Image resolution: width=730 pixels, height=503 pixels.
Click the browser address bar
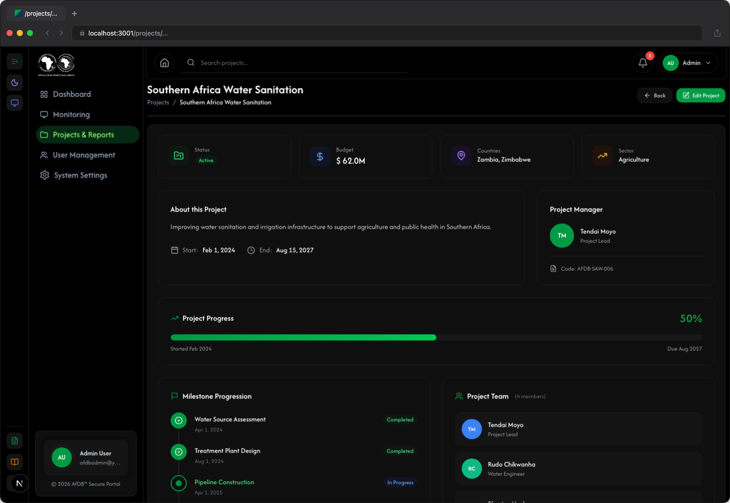coord(387,33)
